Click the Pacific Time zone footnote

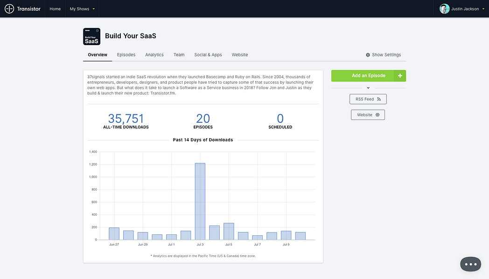[x=203, y=256]
